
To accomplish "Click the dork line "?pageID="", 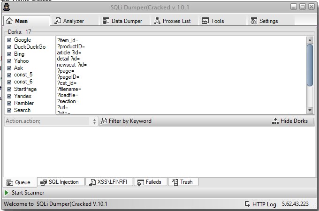I will 68,77.
